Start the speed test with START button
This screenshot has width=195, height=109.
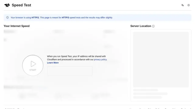click(x=33, y=65)
